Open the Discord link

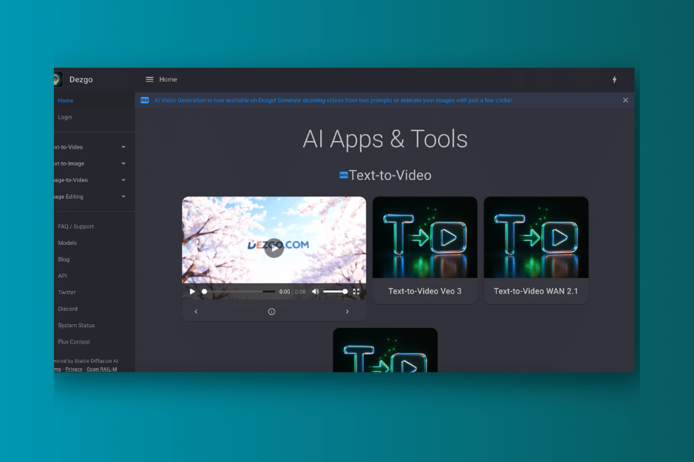point(68,309)
